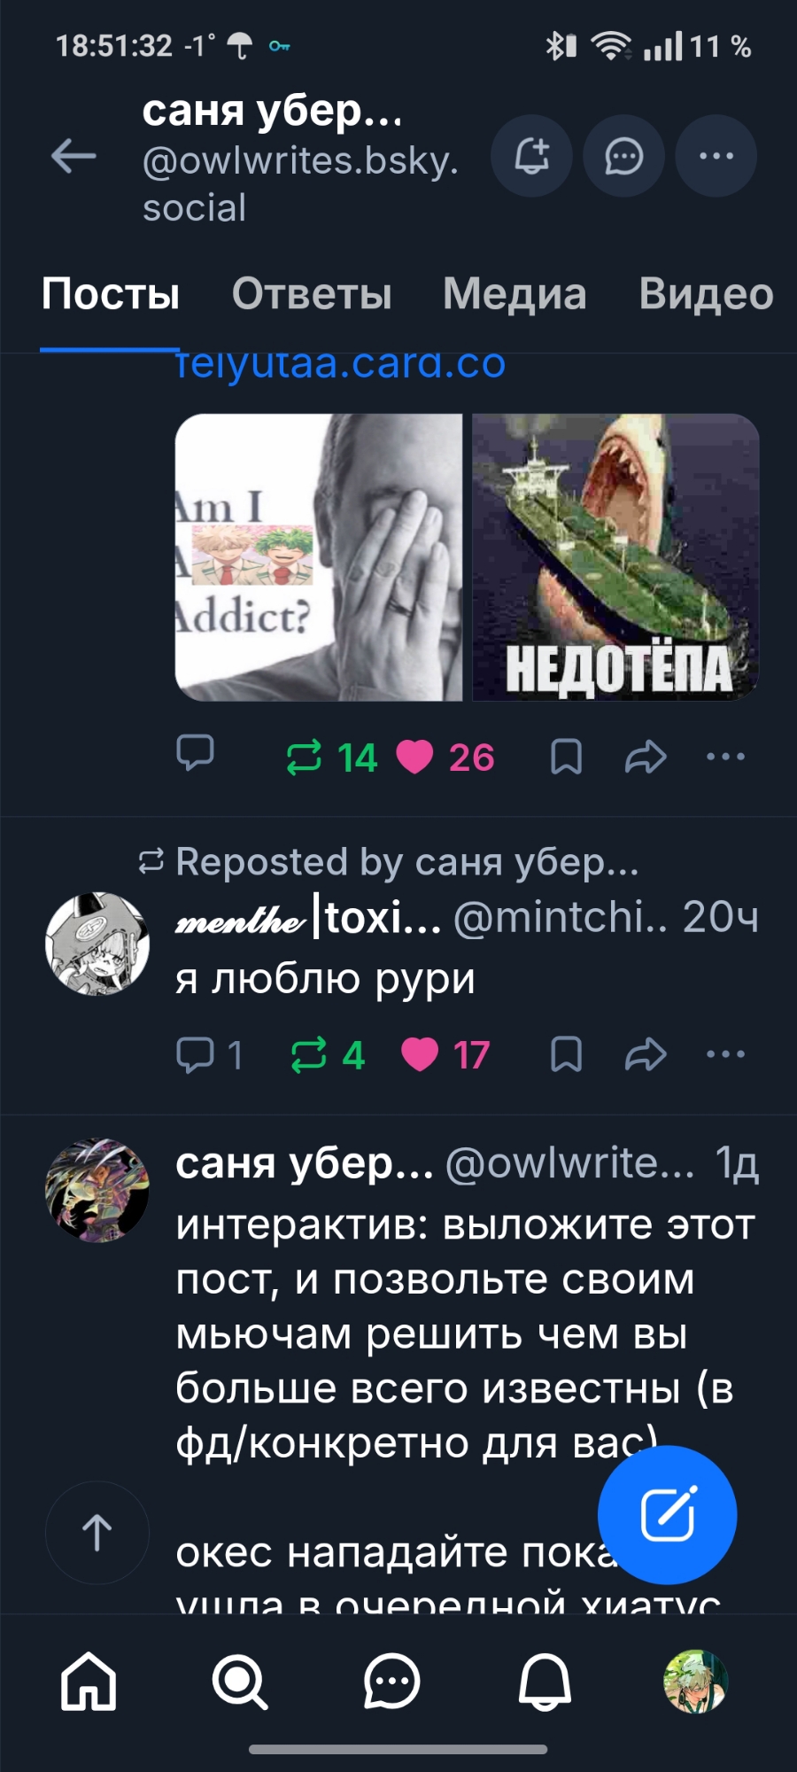Open the НЕДОТЁПА shark image

point(615,557)
